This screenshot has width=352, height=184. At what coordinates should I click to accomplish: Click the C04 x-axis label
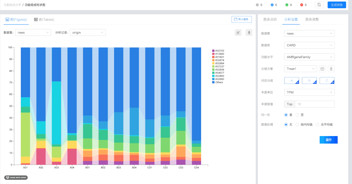[x=197, y=168]
